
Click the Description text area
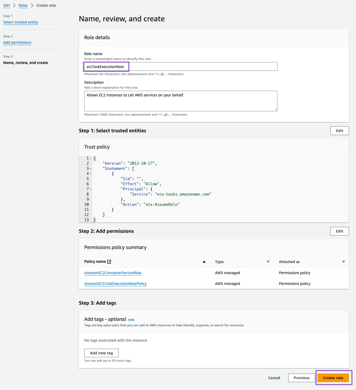point(180,101)
